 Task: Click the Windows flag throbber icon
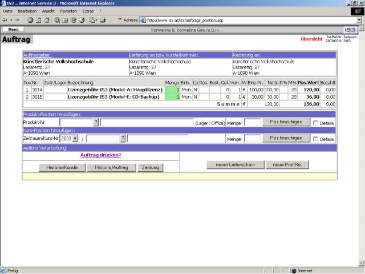click(358, 11)
